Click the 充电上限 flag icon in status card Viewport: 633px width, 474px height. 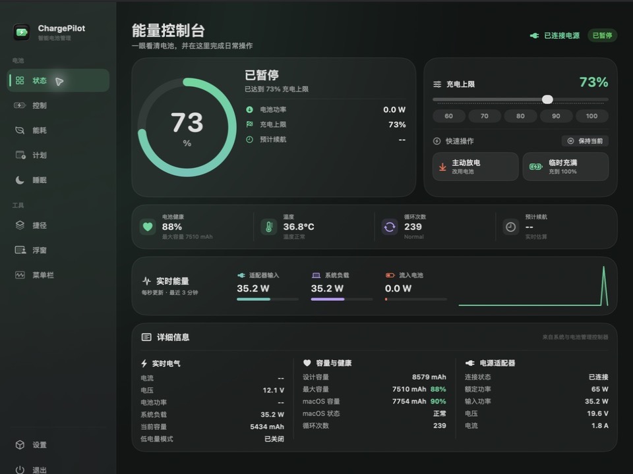point(249,124)
